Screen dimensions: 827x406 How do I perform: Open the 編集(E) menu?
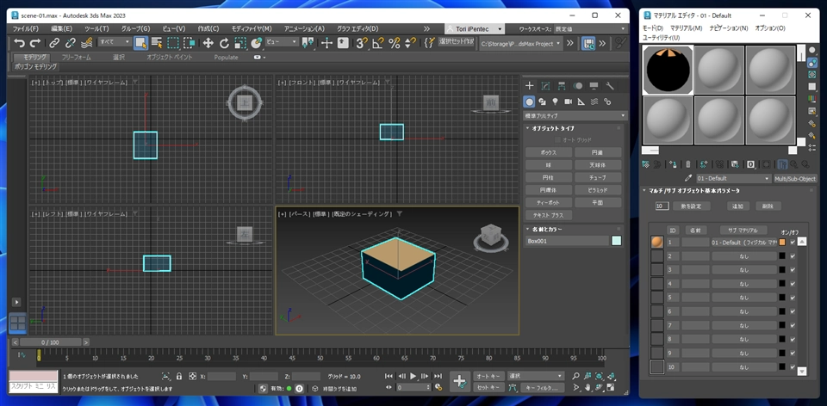point(62,28)
